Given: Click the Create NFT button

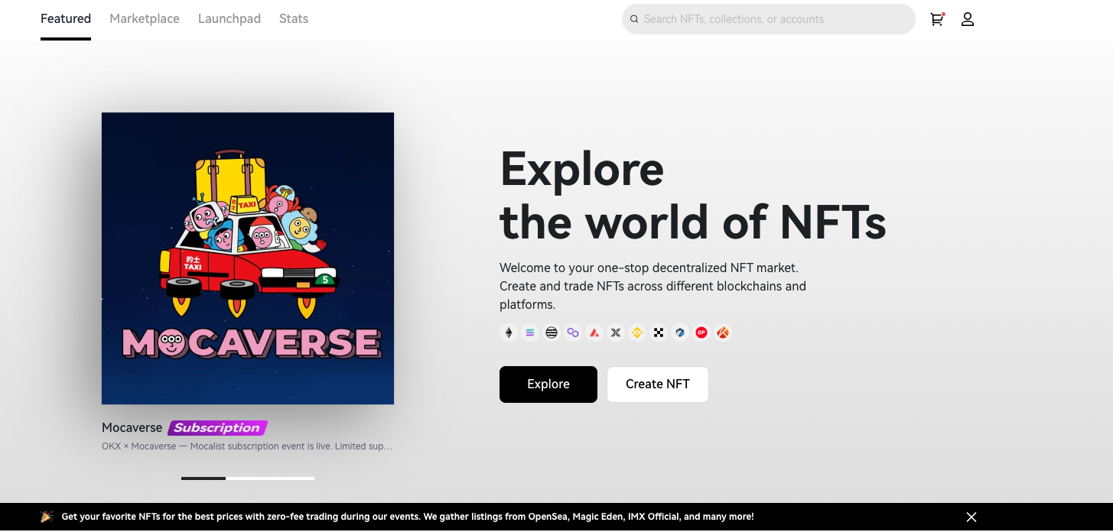Looking at the screenshot, I should (x=658, y=384).
